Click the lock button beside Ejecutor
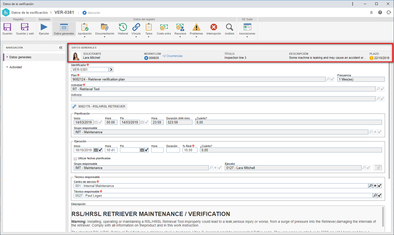 click(377, 168)
